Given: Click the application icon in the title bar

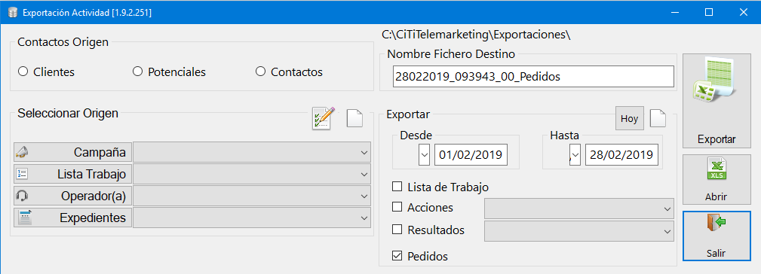Looking at the screenshot, I should tap(13, 12).
